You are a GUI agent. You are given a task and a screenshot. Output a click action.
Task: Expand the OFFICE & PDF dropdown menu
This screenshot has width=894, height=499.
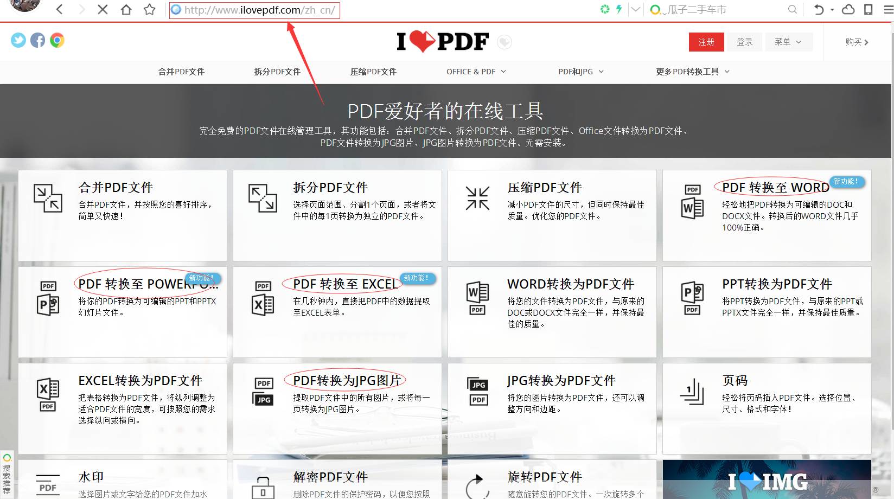click(476, 72)
